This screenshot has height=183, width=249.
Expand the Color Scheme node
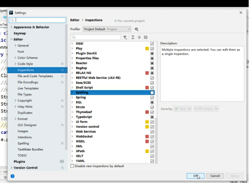pyautogui.click(x=15, y=58)
